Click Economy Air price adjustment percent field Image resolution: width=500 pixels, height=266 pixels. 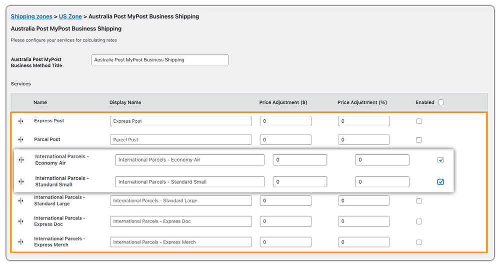[382, 160]
